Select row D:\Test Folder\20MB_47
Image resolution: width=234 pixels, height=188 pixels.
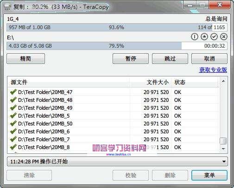click(114, 92)
